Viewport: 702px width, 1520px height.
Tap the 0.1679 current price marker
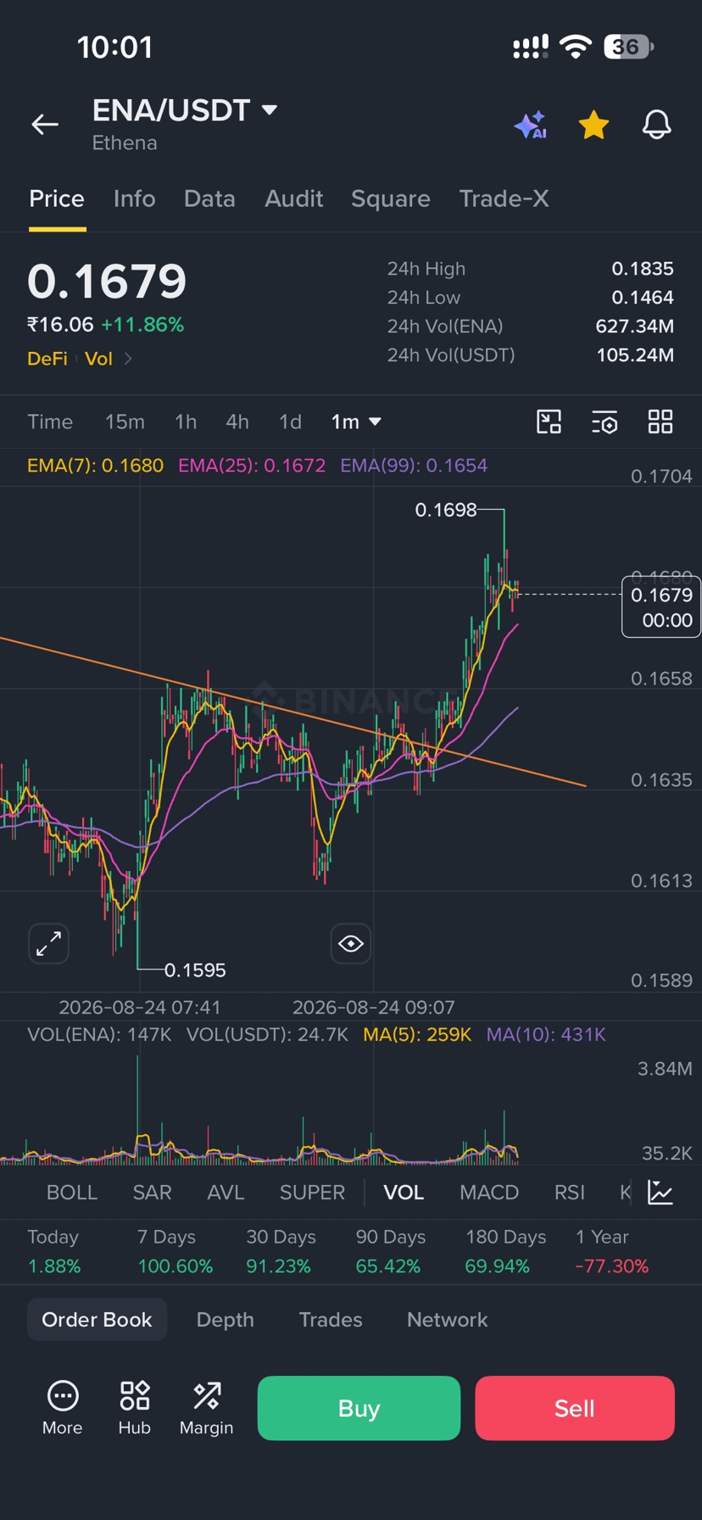tap(661, 606)
